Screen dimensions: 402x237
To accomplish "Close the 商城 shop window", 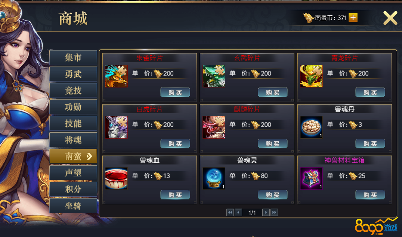I will pyautogui.click(x=390, y=18).
